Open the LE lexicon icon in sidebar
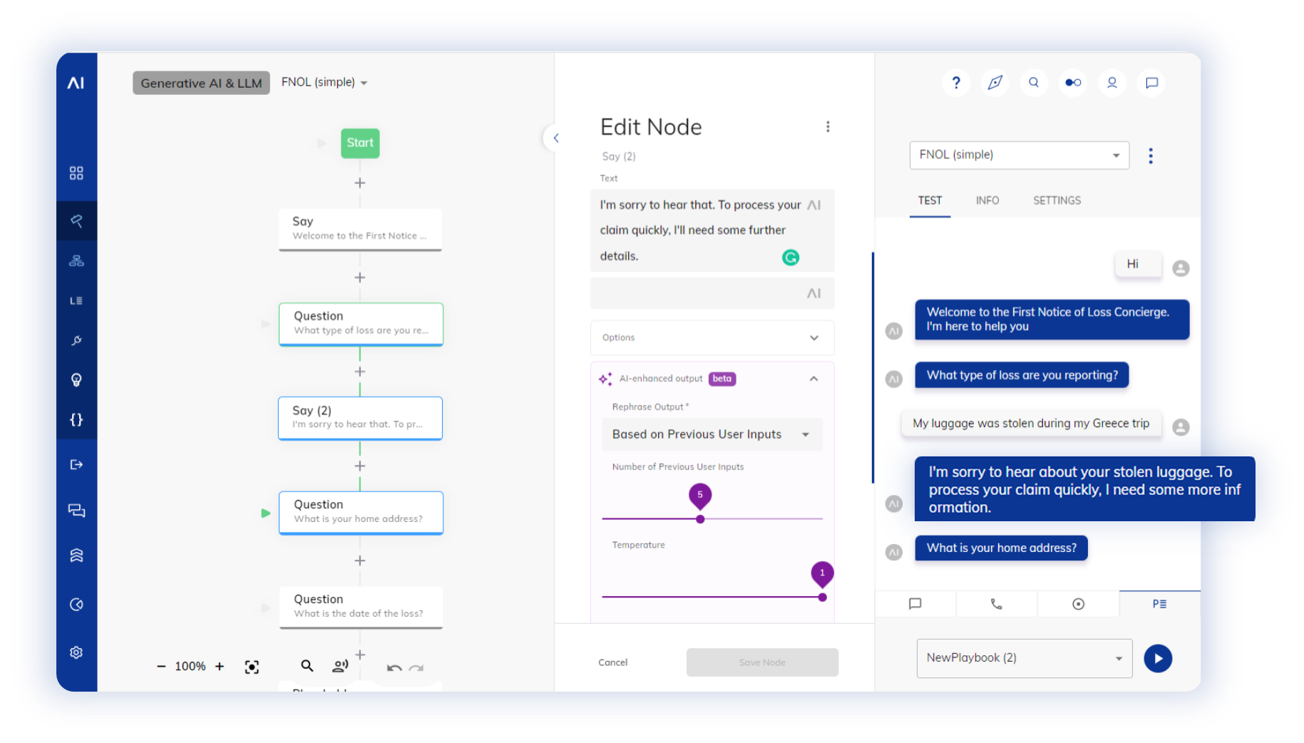Image resolution: width=1304 pixels, height=743 pixels. pos(76,301)
